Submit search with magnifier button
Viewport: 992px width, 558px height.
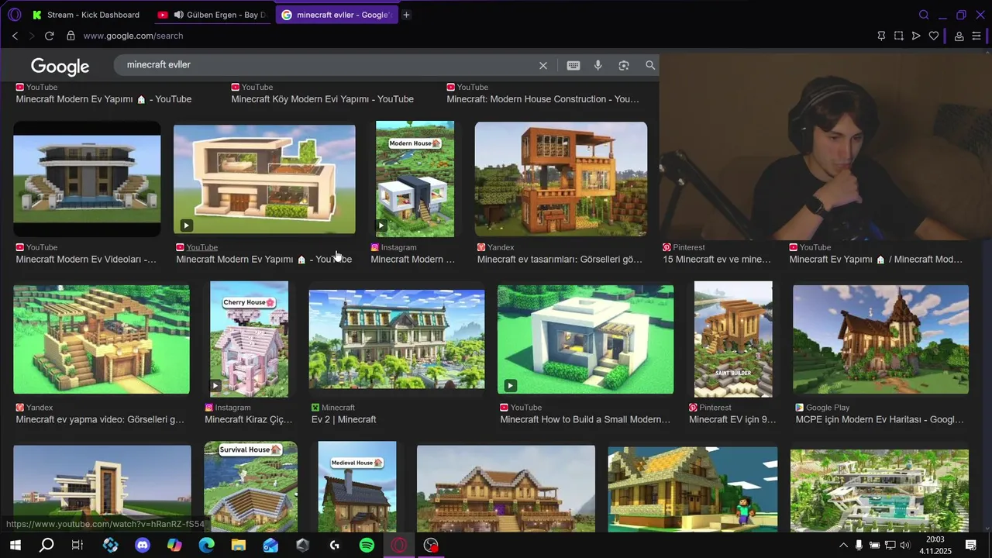point(650,66)
